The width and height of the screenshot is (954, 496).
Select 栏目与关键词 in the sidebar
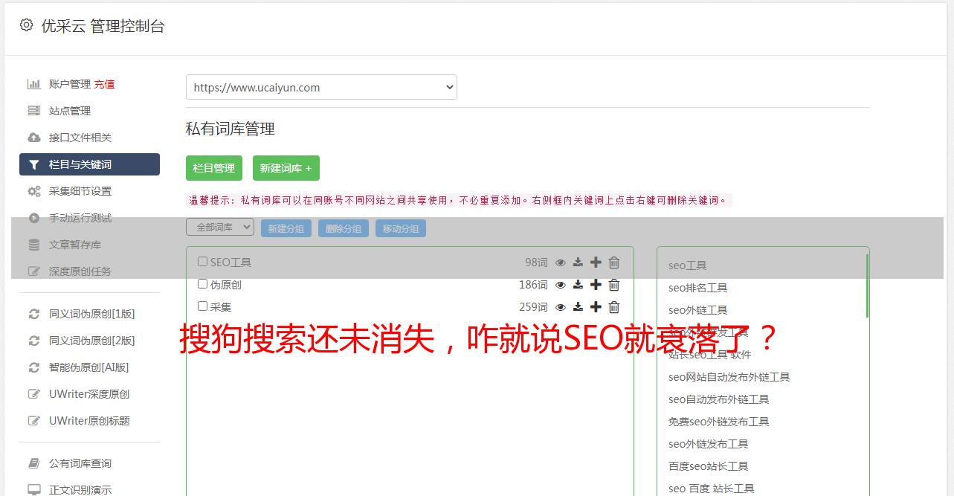89,164
